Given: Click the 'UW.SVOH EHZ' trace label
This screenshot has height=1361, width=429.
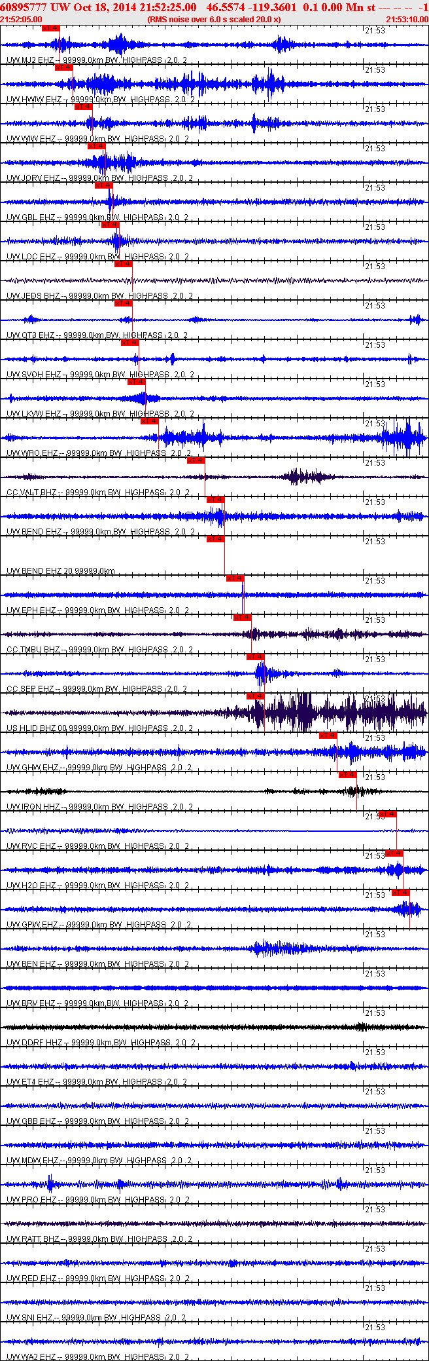Looking at the screenshot, I should (x=34, y=375).
